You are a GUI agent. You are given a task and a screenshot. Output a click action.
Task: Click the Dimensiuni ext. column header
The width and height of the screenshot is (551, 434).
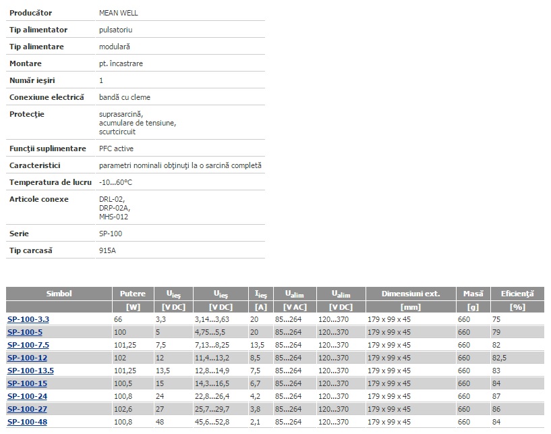pyautogui.click(x=411, y=294)
